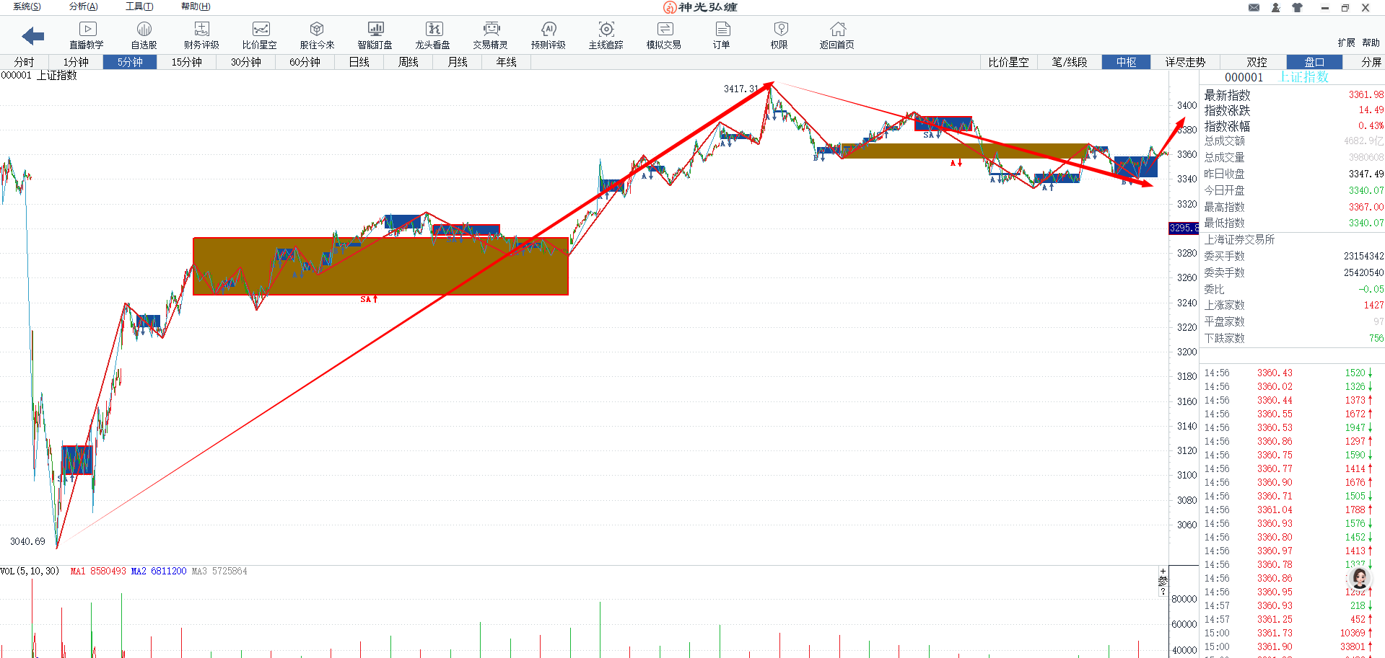Click the 3417.31 high price label on chart

(741, 89)
